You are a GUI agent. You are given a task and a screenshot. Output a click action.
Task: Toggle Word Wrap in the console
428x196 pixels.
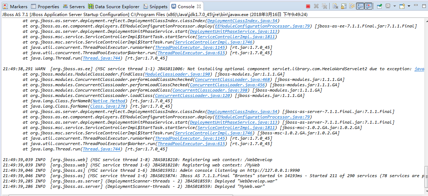point(352,6)
